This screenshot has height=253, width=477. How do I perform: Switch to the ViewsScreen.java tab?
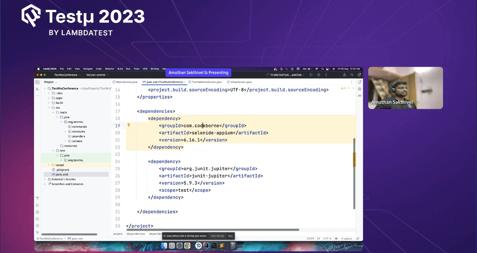tap(239, 82)
